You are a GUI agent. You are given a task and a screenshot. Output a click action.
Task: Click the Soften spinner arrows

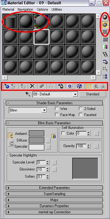tap(48, 177)
